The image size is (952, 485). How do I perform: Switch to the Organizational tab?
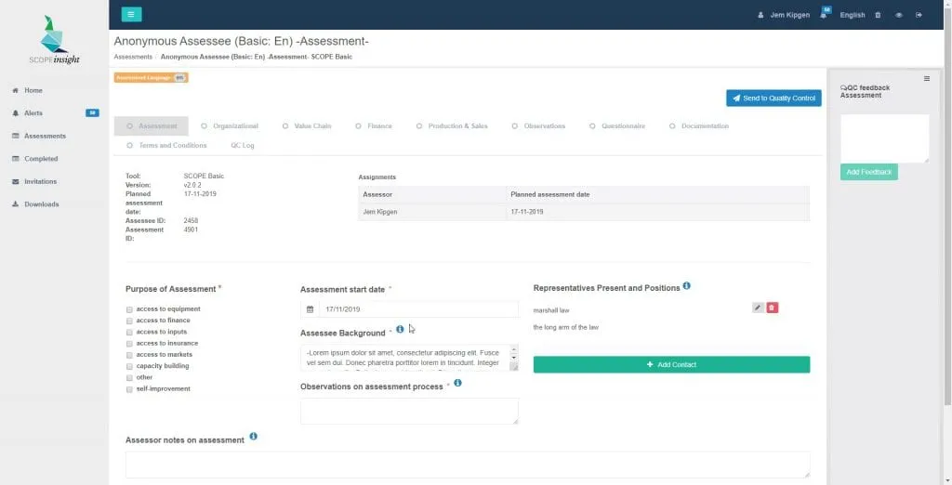point(230,126)
